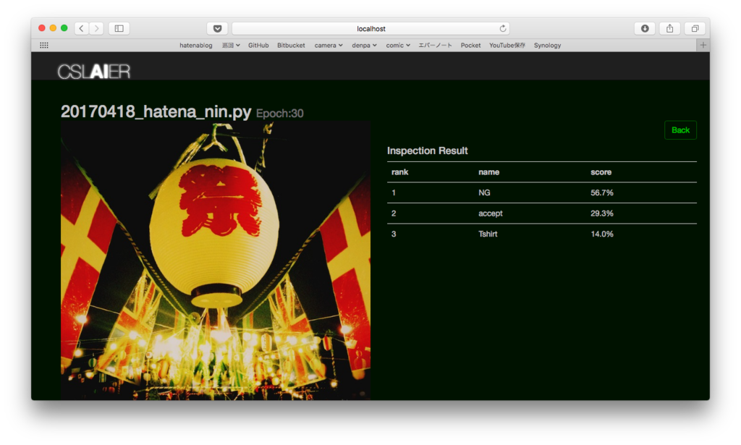Select the 56.7% score value
Screen dimensions: 741x445
pyautogui.click(x=601, y=192)
